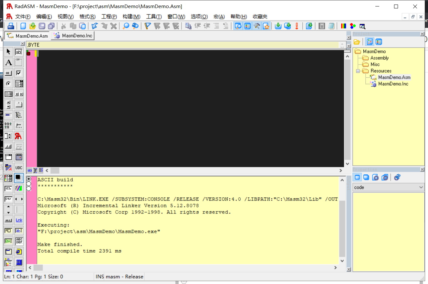Toggle the first tree view icon in Project panel
Screen dimensions: 428x284
[369, 42]
